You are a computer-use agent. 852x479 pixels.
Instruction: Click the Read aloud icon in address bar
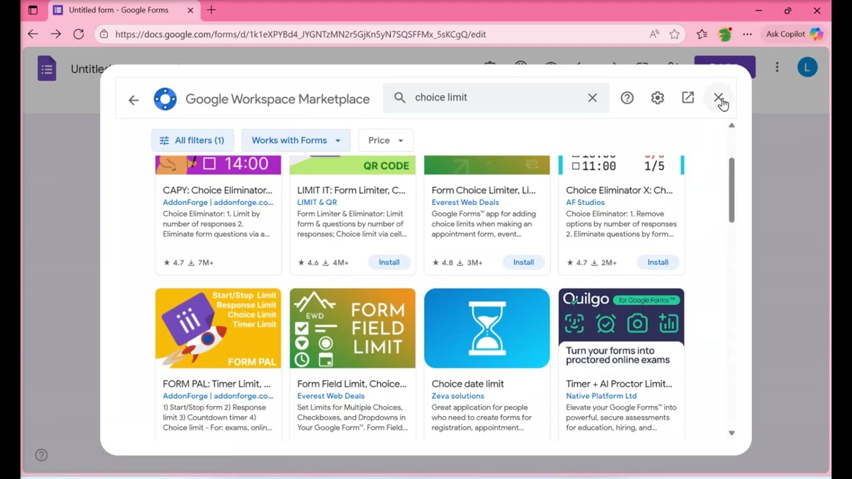click(654, 34)
